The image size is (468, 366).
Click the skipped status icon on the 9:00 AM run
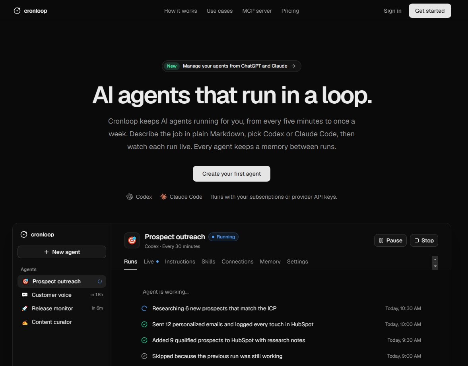click(144, 356)
